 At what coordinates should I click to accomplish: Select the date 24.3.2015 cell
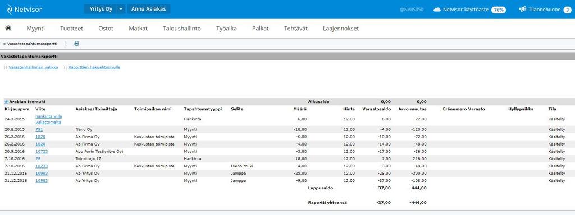pyautogui.click(x=14, y=119)
